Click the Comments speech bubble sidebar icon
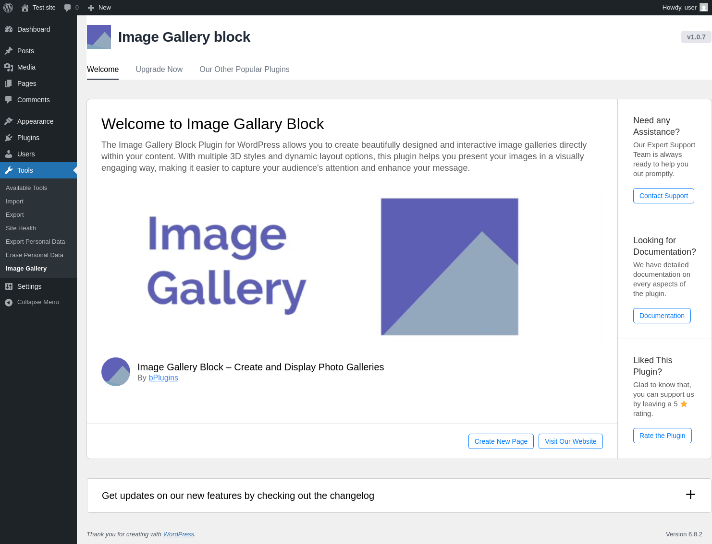Viewport: 712px width, 544px height. pyautogui.click(x=9, y=100)
